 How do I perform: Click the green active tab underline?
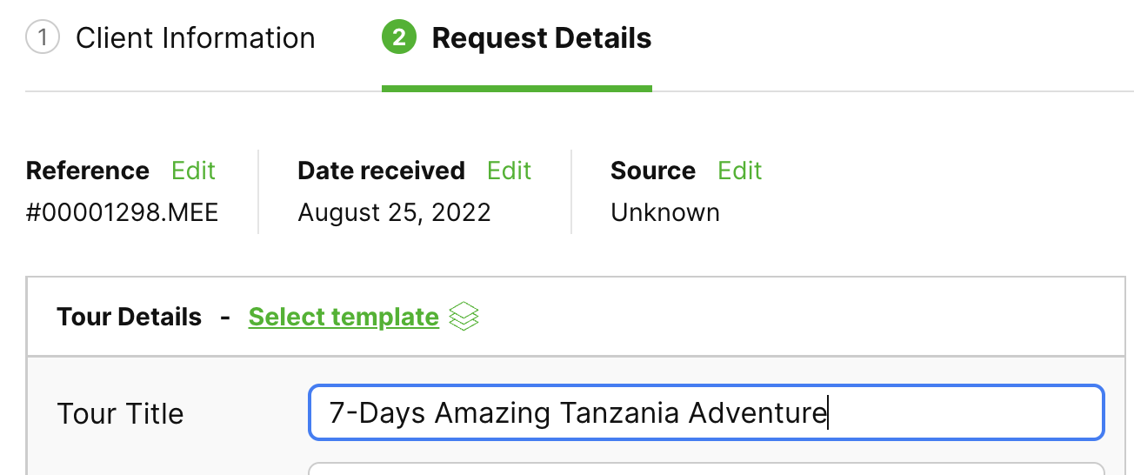pyautogui.click(x=517, y=88)
